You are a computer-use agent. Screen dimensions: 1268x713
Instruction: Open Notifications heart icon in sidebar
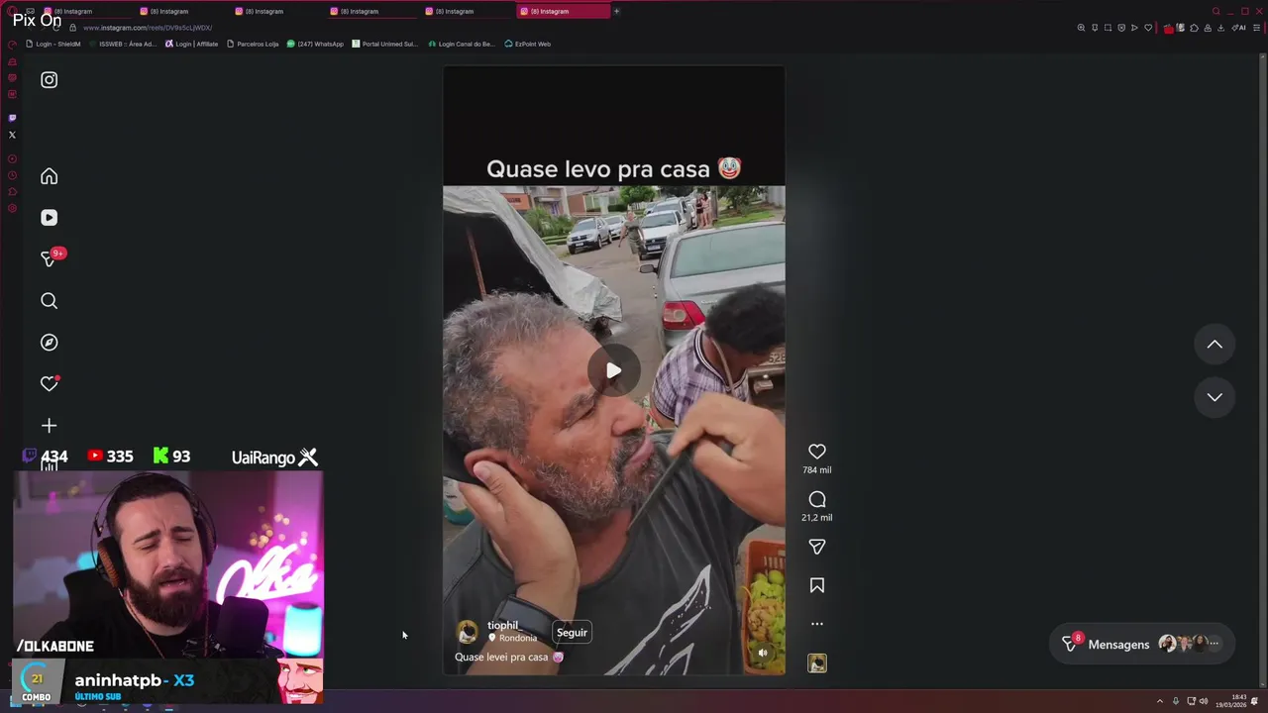click(49, 384)
